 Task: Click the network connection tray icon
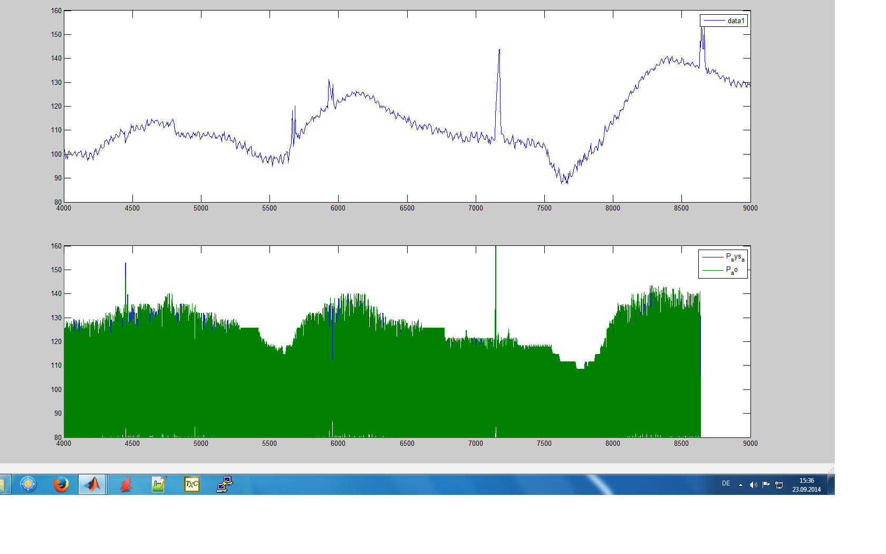click(x=779, y=485)
